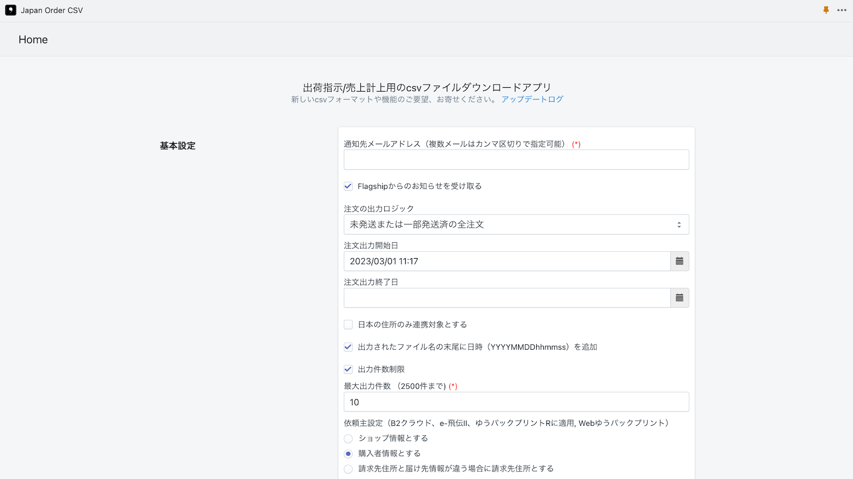Open the ellipsis menu at top right
Image resolution: width=853 pixels, height=479 pixels.
pyautogui.click(x=842, y=10)
